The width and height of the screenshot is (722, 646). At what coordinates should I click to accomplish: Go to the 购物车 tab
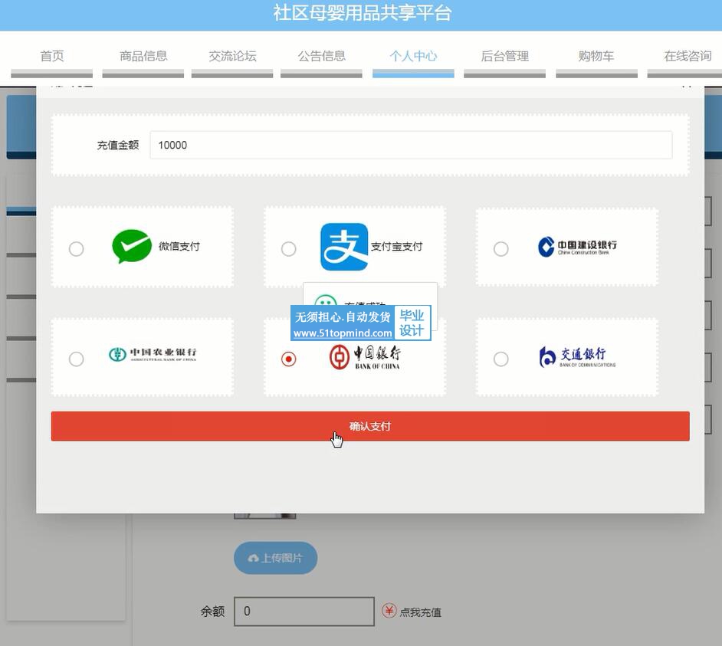point(597,56)
